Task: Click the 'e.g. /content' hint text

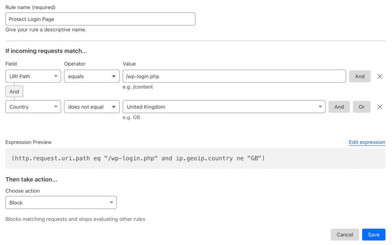Action: (x=137, y=87)
